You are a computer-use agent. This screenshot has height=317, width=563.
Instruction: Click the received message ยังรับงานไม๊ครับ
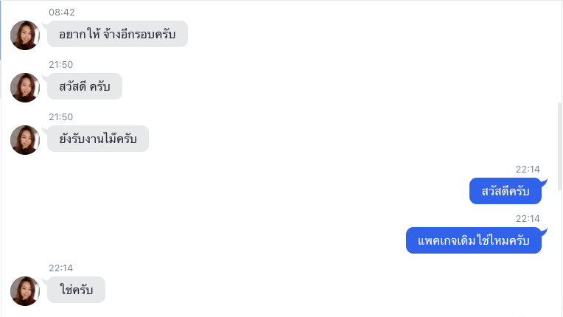(x=98, y=139)
